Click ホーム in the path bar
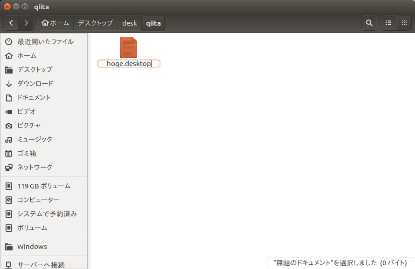Image resolution: width=415 pixels, height=269 pixels. tap(56, 23)
